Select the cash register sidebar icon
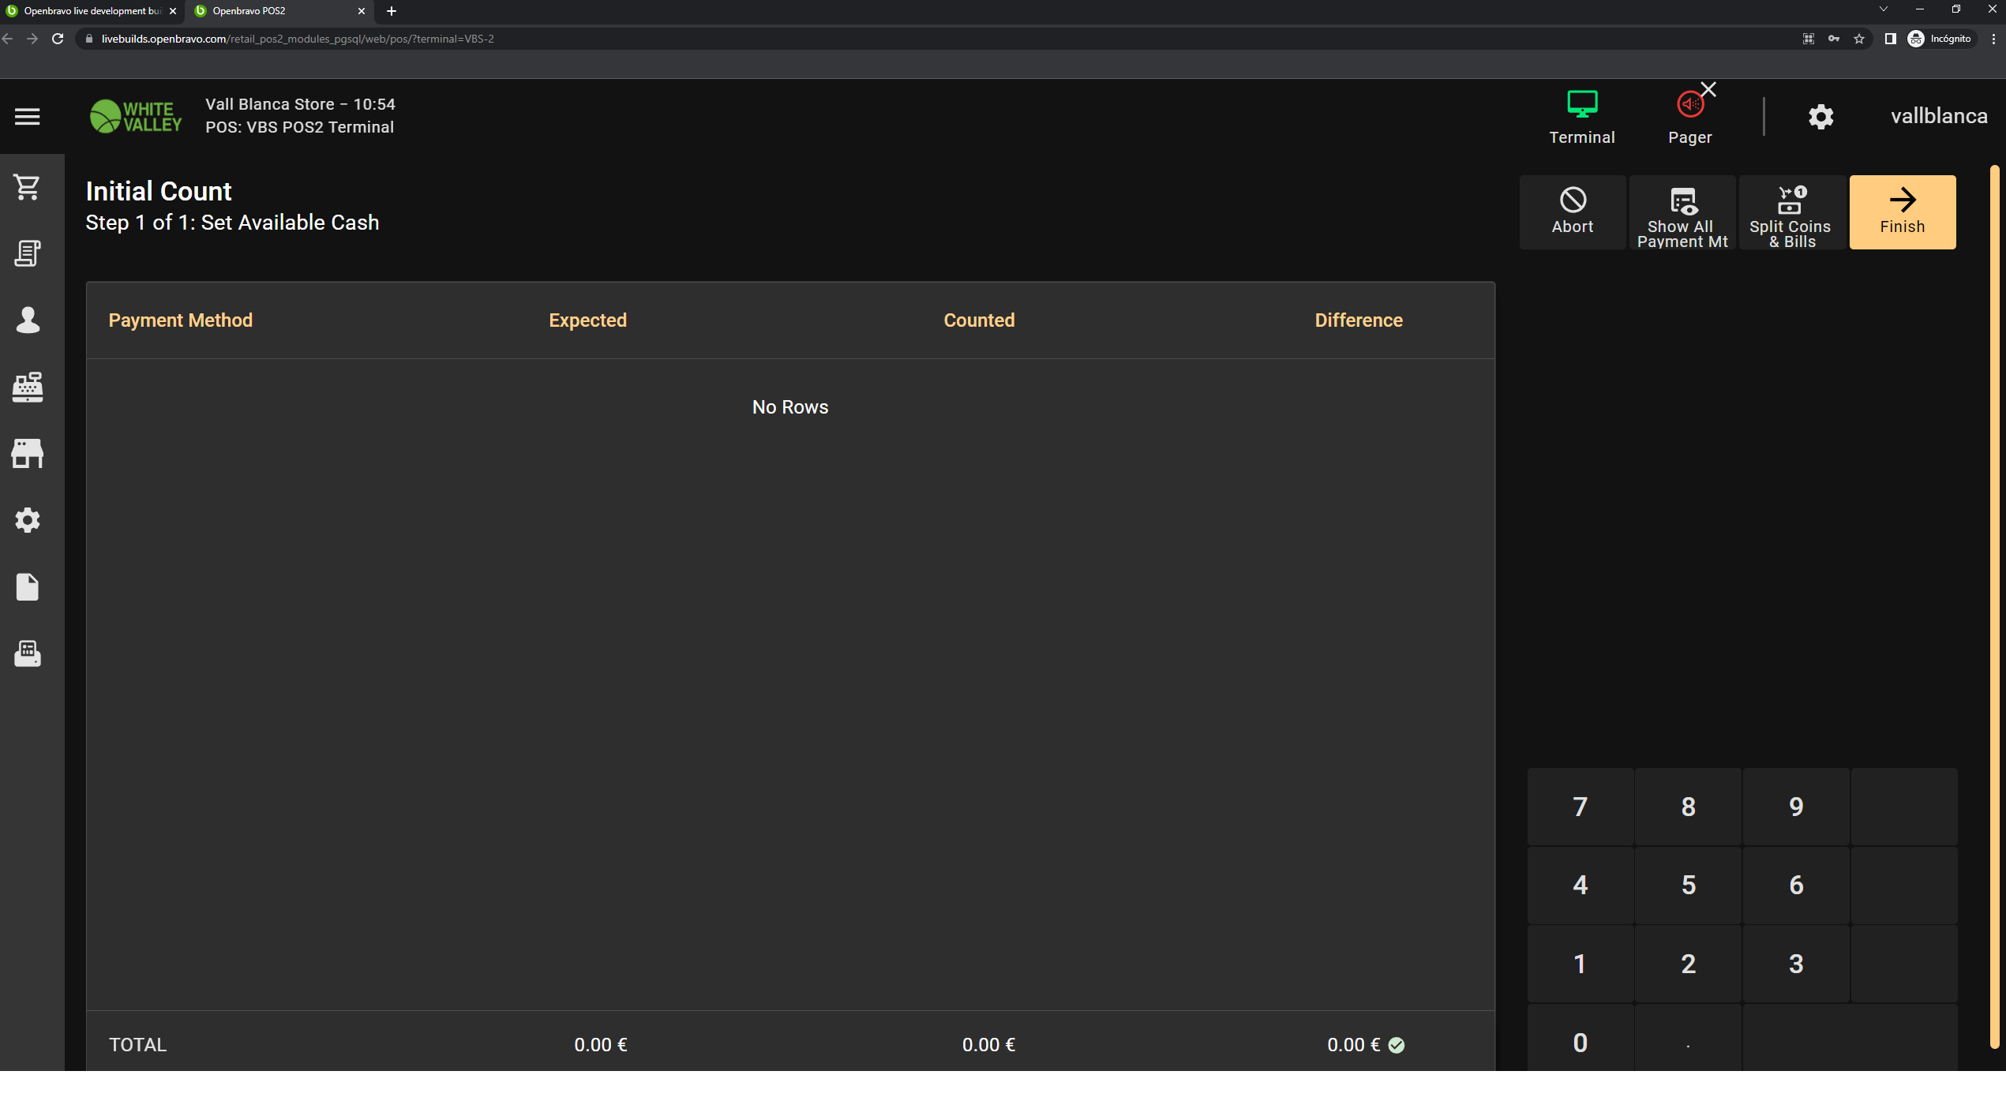 pos(28,387)
